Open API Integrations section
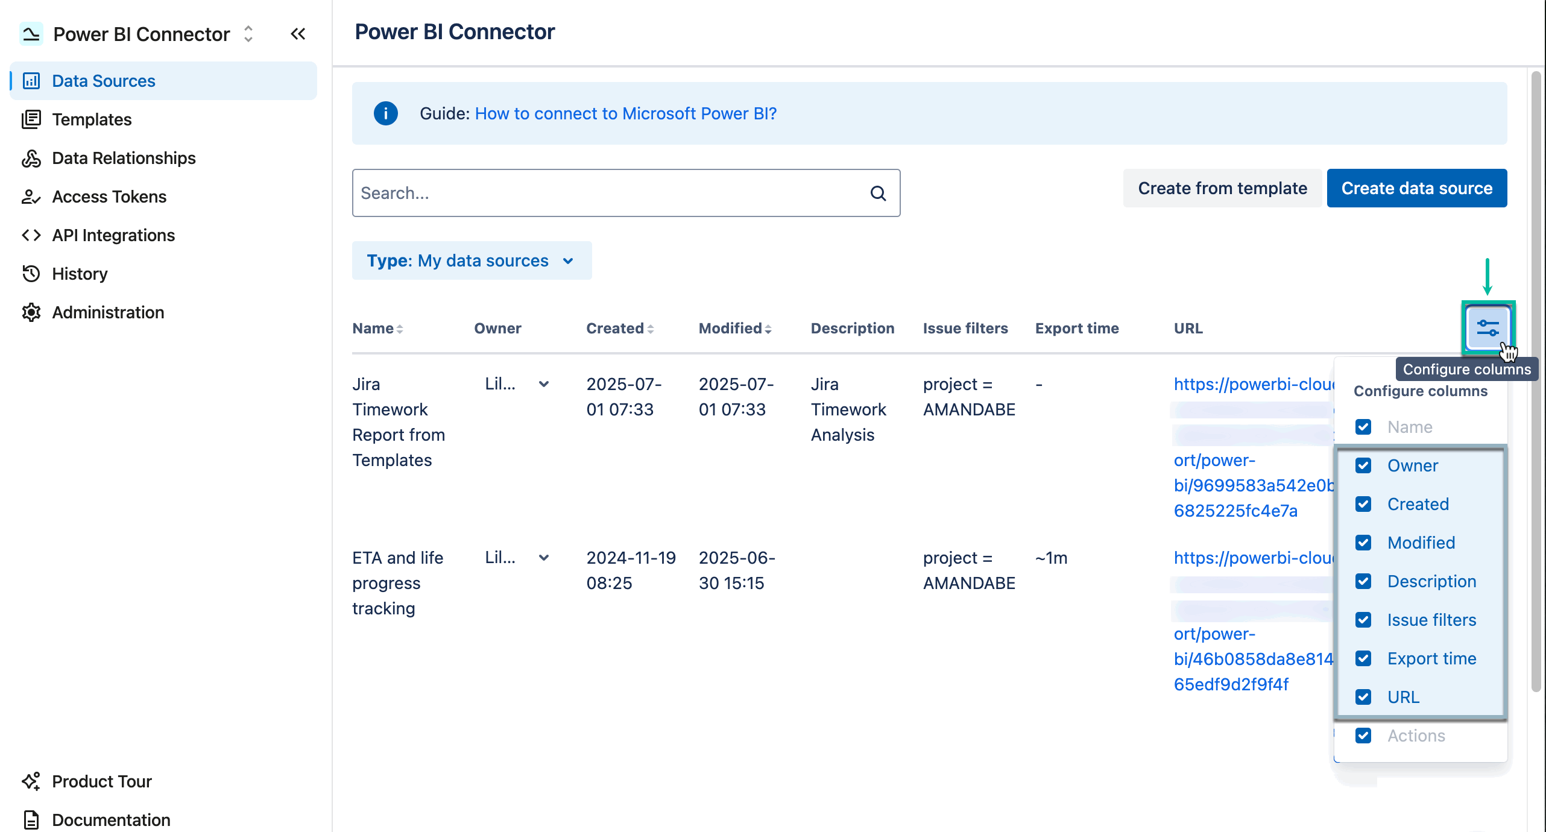 pyautogui.click(x=113, y=235)
